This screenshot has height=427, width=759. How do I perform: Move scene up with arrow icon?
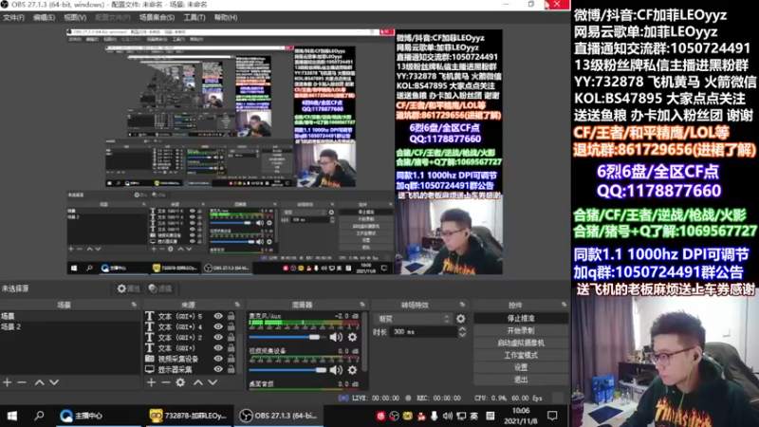pyautogui.click(x=39, y=382)
